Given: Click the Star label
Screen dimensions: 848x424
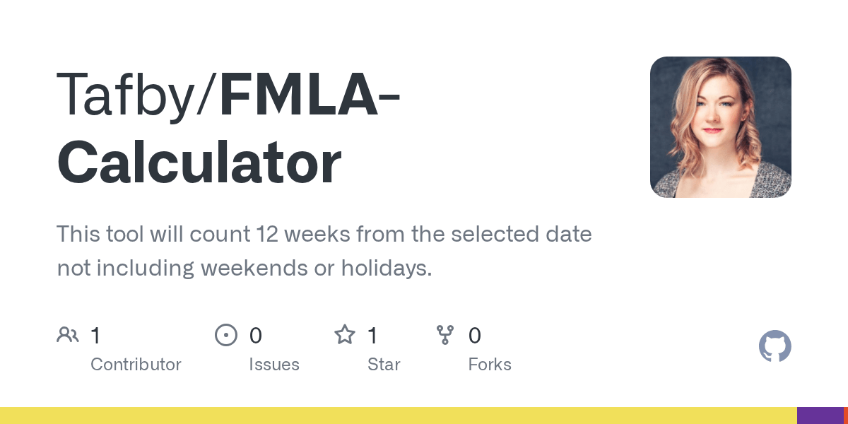Looking at the screenshot, I should (384, 365).
